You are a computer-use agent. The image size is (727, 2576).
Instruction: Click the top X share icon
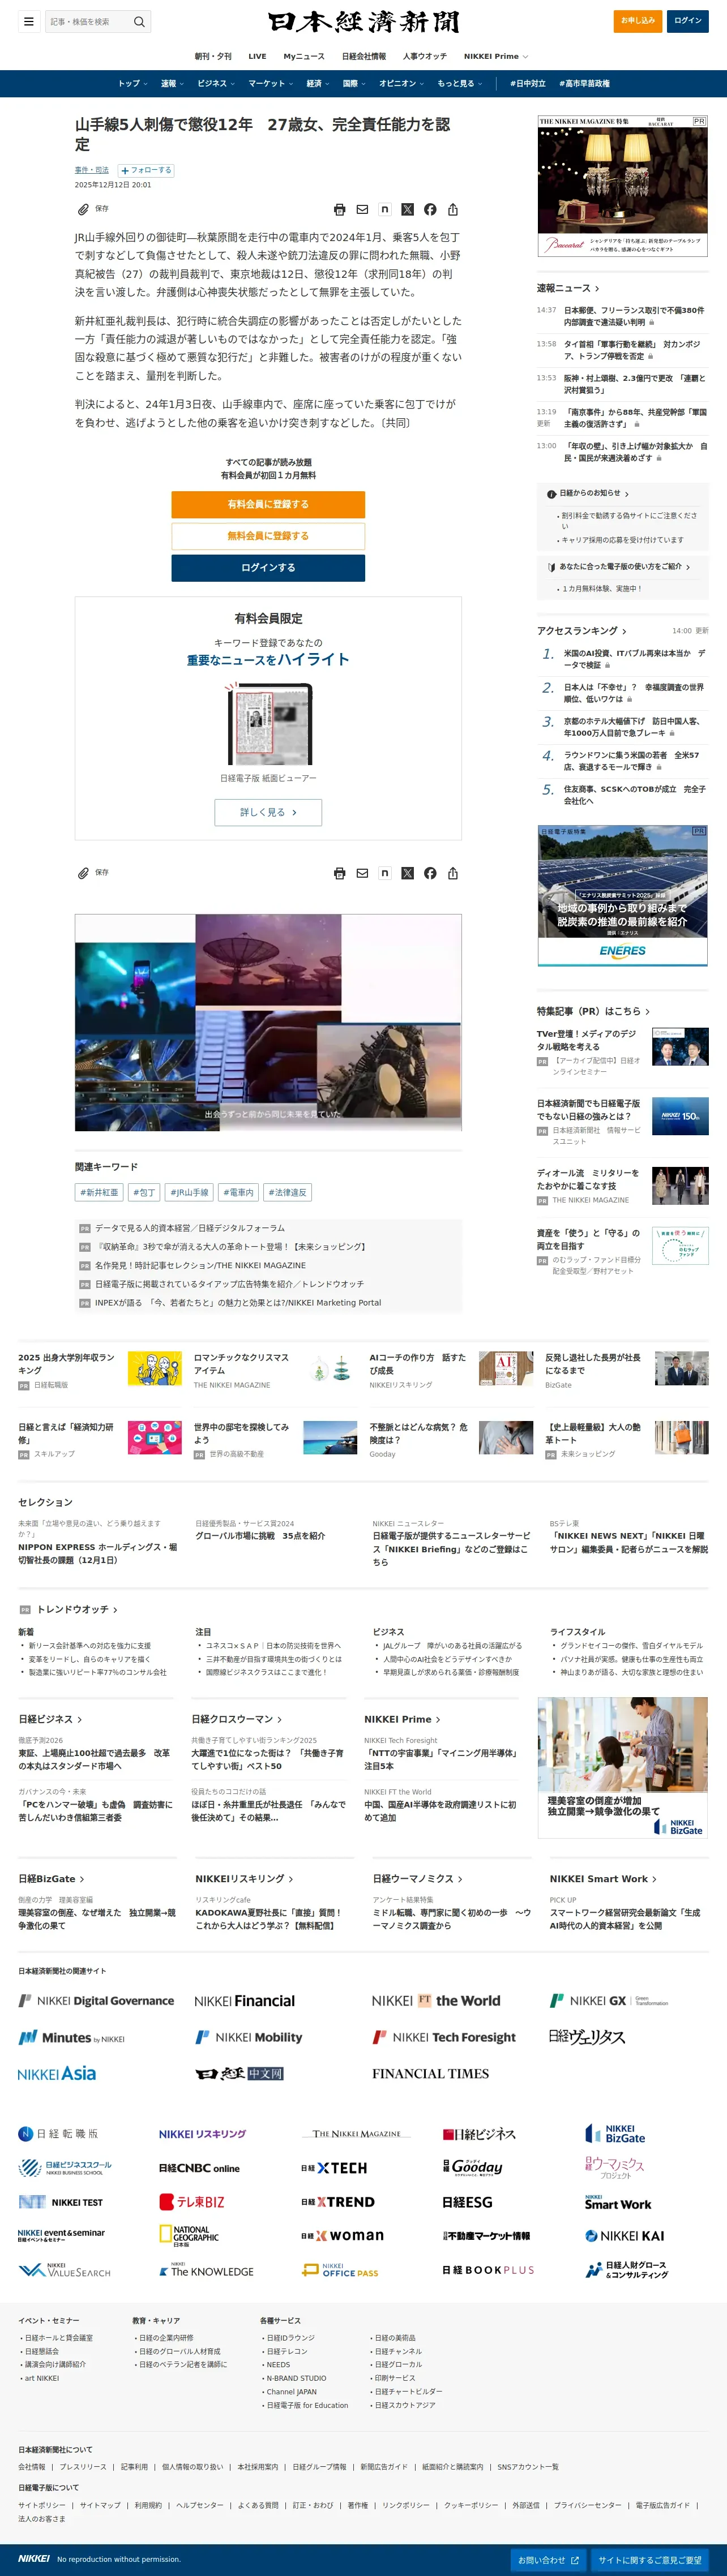pos(407,209)
